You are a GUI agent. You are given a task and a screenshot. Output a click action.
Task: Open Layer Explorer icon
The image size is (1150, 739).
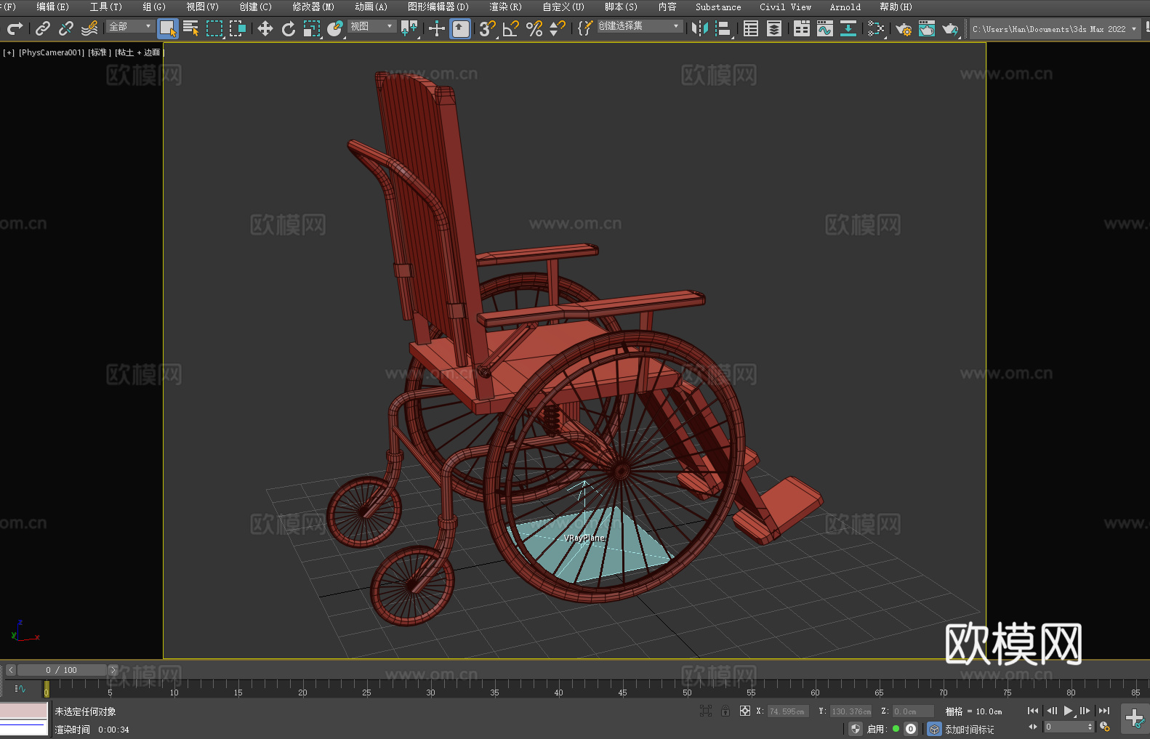point(774,28)
